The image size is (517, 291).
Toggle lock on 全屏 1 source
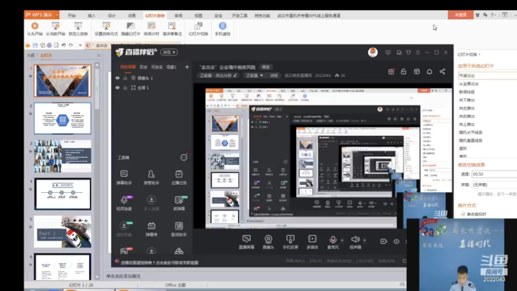(125, 88)
